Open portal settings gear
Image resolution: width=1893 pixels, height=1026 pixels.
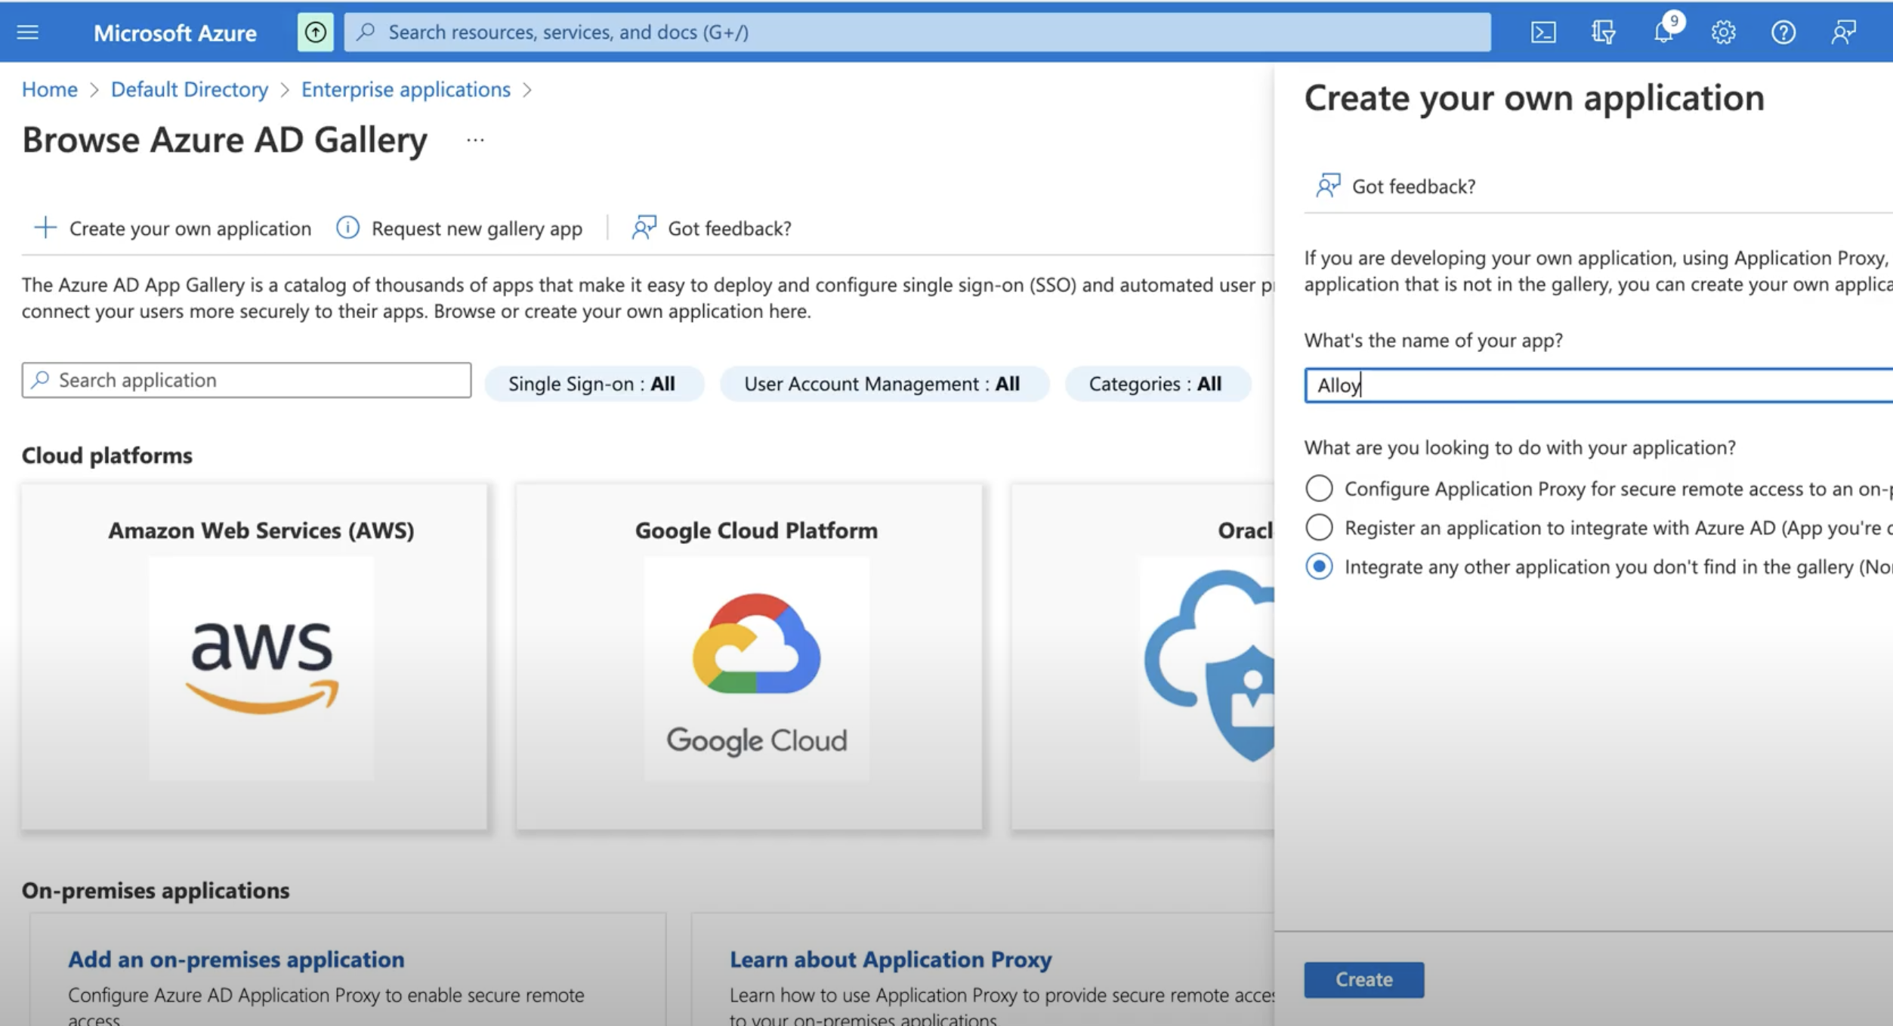pyautogui.click(x=1723, y=32)
